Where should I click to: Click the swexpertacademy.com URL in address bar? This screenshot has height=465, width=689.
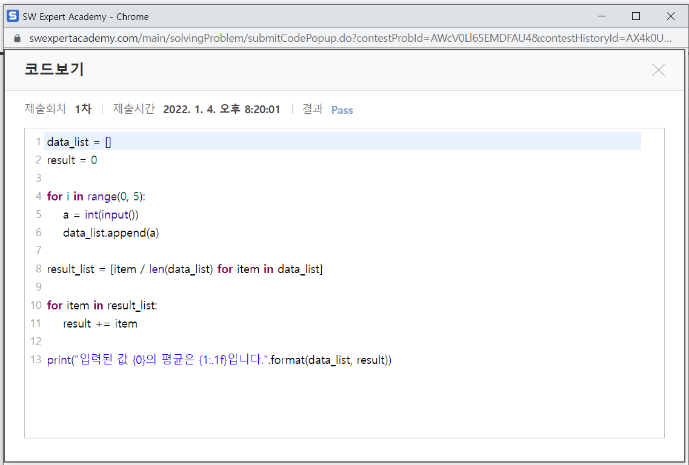click(350, 38)
